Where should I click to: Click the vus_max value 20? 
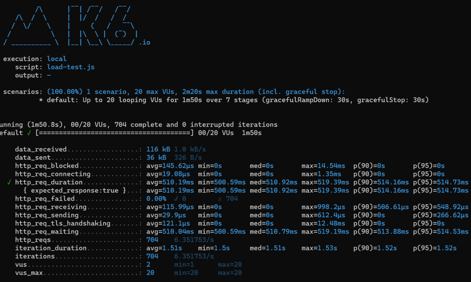[x=150, y=273]
